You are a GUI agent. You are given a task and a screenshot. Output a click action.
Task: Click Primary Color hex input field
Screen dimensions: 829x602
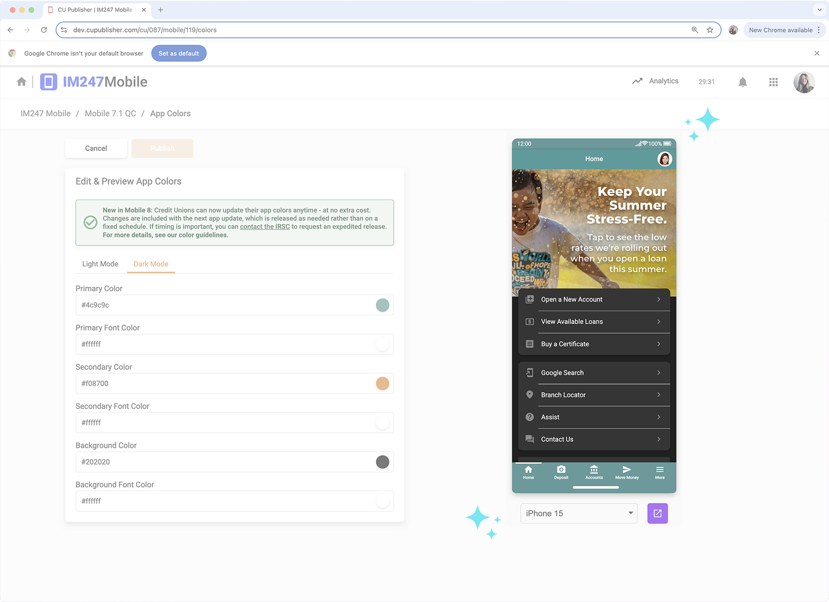tap(235, 305)
